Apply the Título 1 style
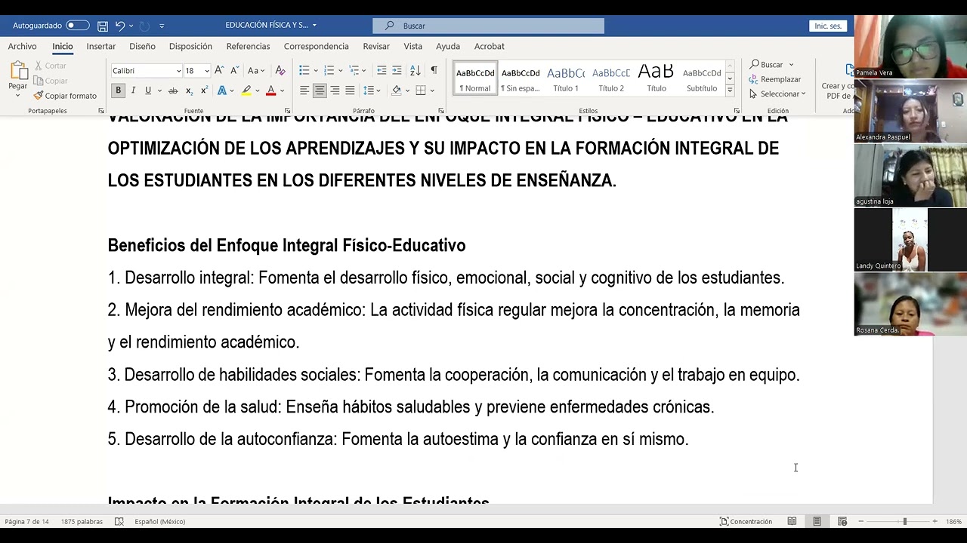The width and height of the screenshot is (967, 543). pos(566,78)
